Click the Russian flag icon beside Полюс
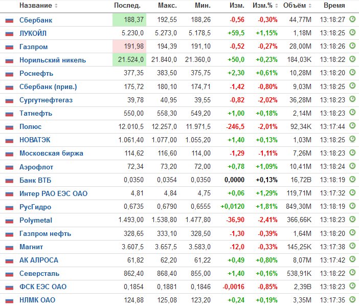Screen dimensions: 359x305 pos(9,127)
